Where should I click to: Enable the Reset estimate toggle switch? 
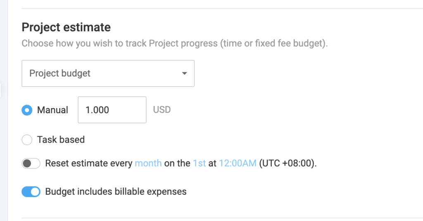tap(31, 163)
